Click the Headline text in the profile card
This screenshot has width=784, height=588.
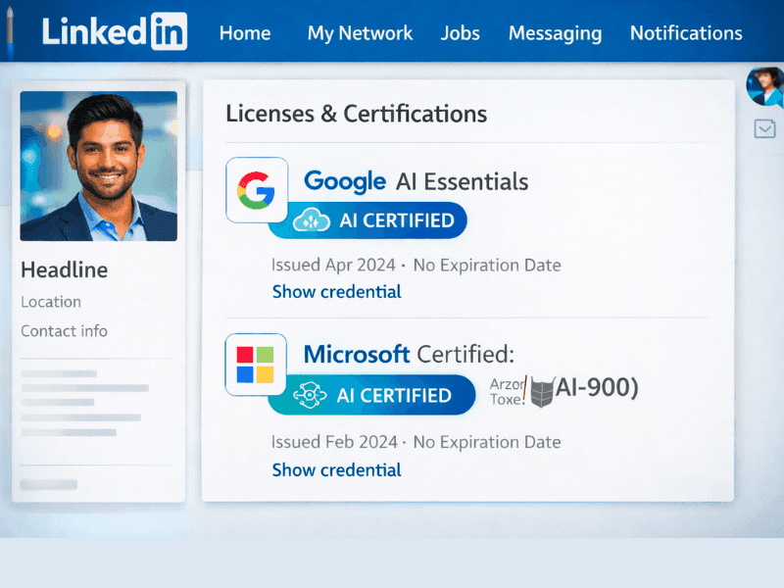pos(64,270)
